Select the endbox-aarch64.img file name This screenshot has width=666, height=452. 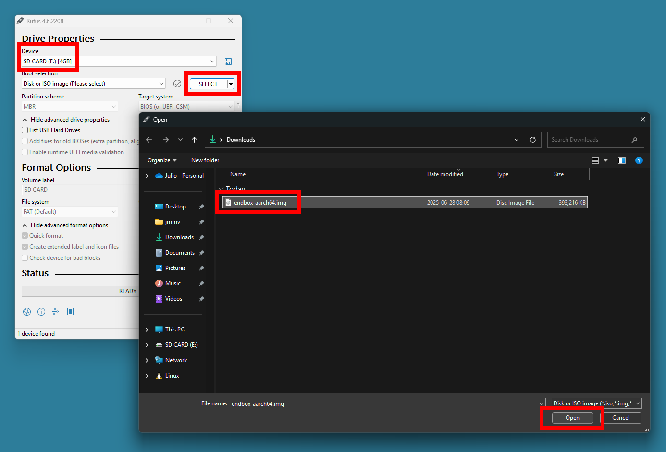pos(260,203)
